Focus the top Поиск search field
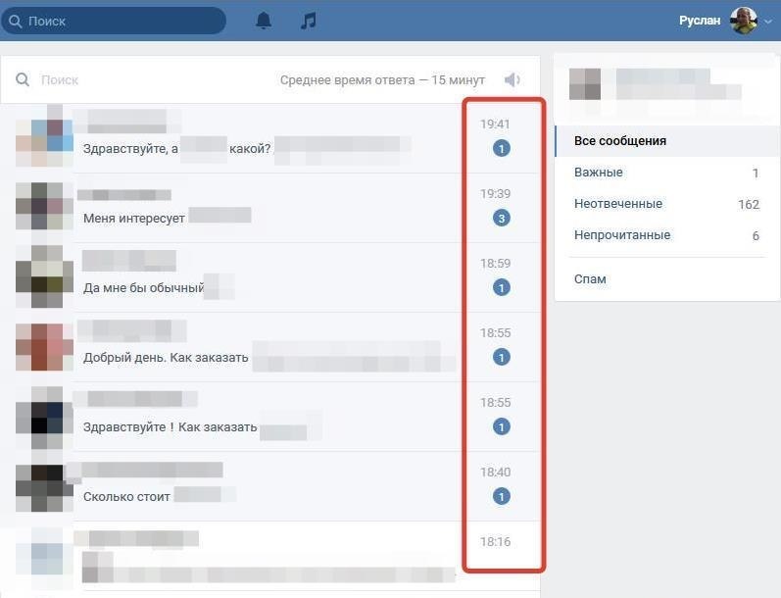The height and width of the screenshot is (598, 781). pyautogui.click(x=114, y=21)
